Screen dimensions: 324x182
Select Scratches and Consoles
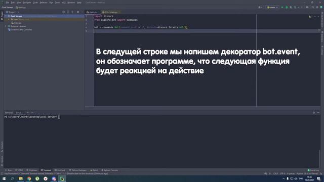20,29
